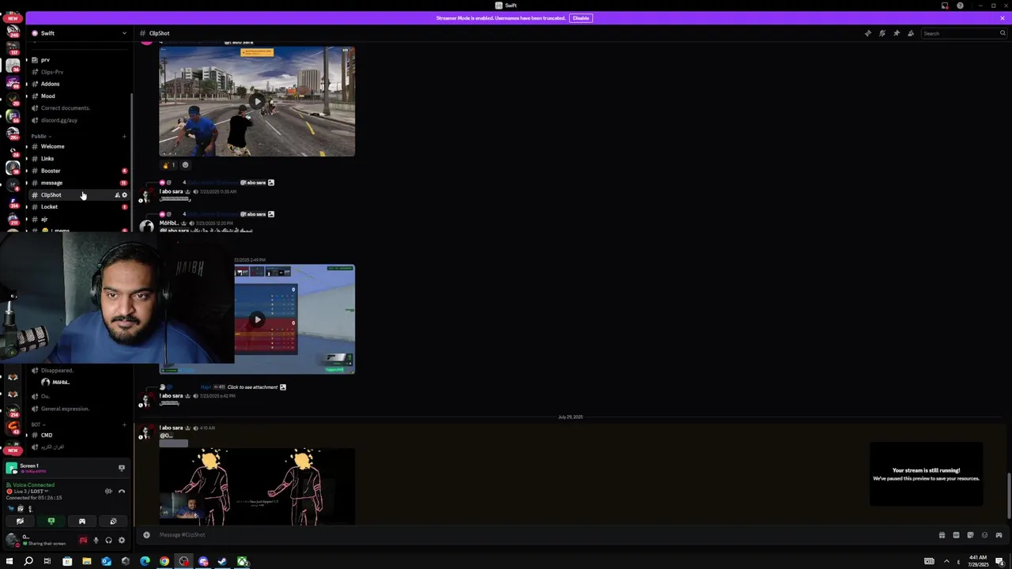Expand the Swift server dropdown menu

click(124, 33)
